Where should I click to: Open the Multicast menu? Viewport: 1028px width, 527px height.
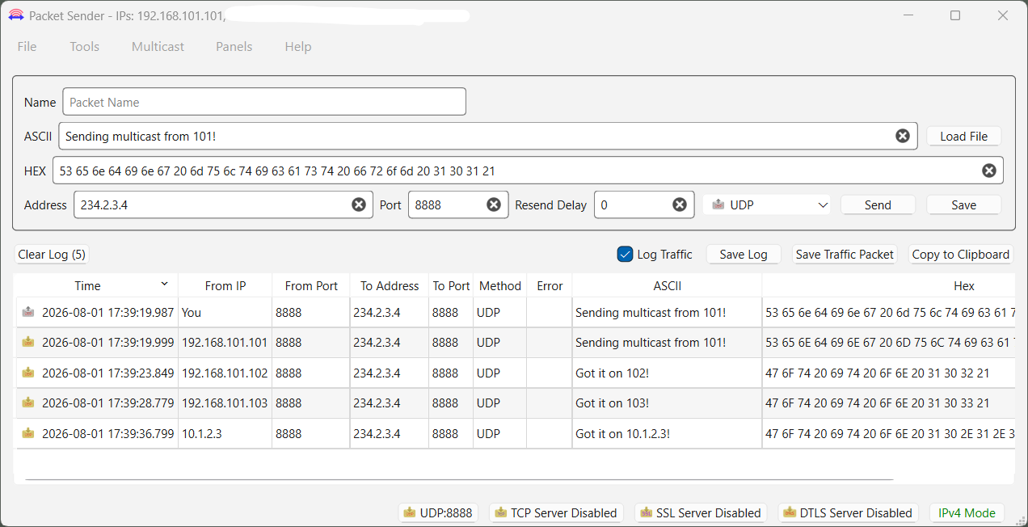[x=158, y=46]
